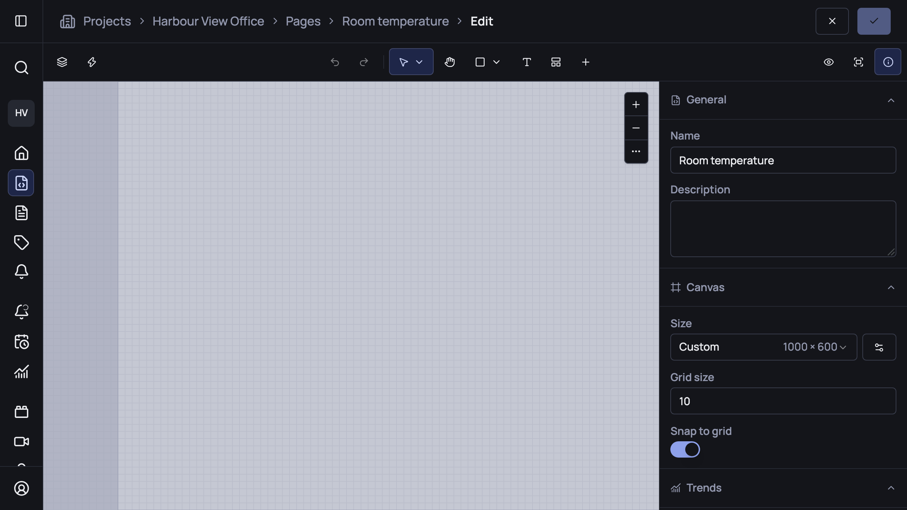Cancel editing with the X button

832,21
